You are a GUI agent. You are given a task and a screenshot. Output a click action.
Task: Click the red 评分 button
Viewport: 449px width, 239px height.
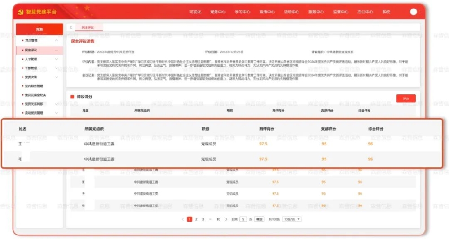[x=406, y=98]
